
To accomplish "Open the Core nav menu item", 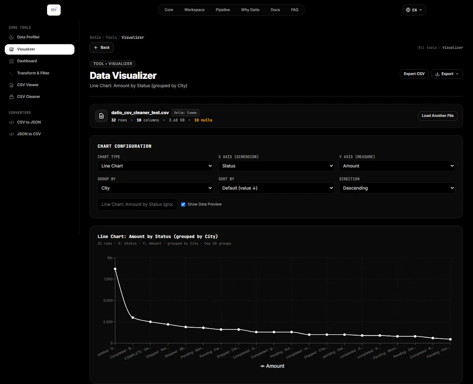I will point(169,10).
